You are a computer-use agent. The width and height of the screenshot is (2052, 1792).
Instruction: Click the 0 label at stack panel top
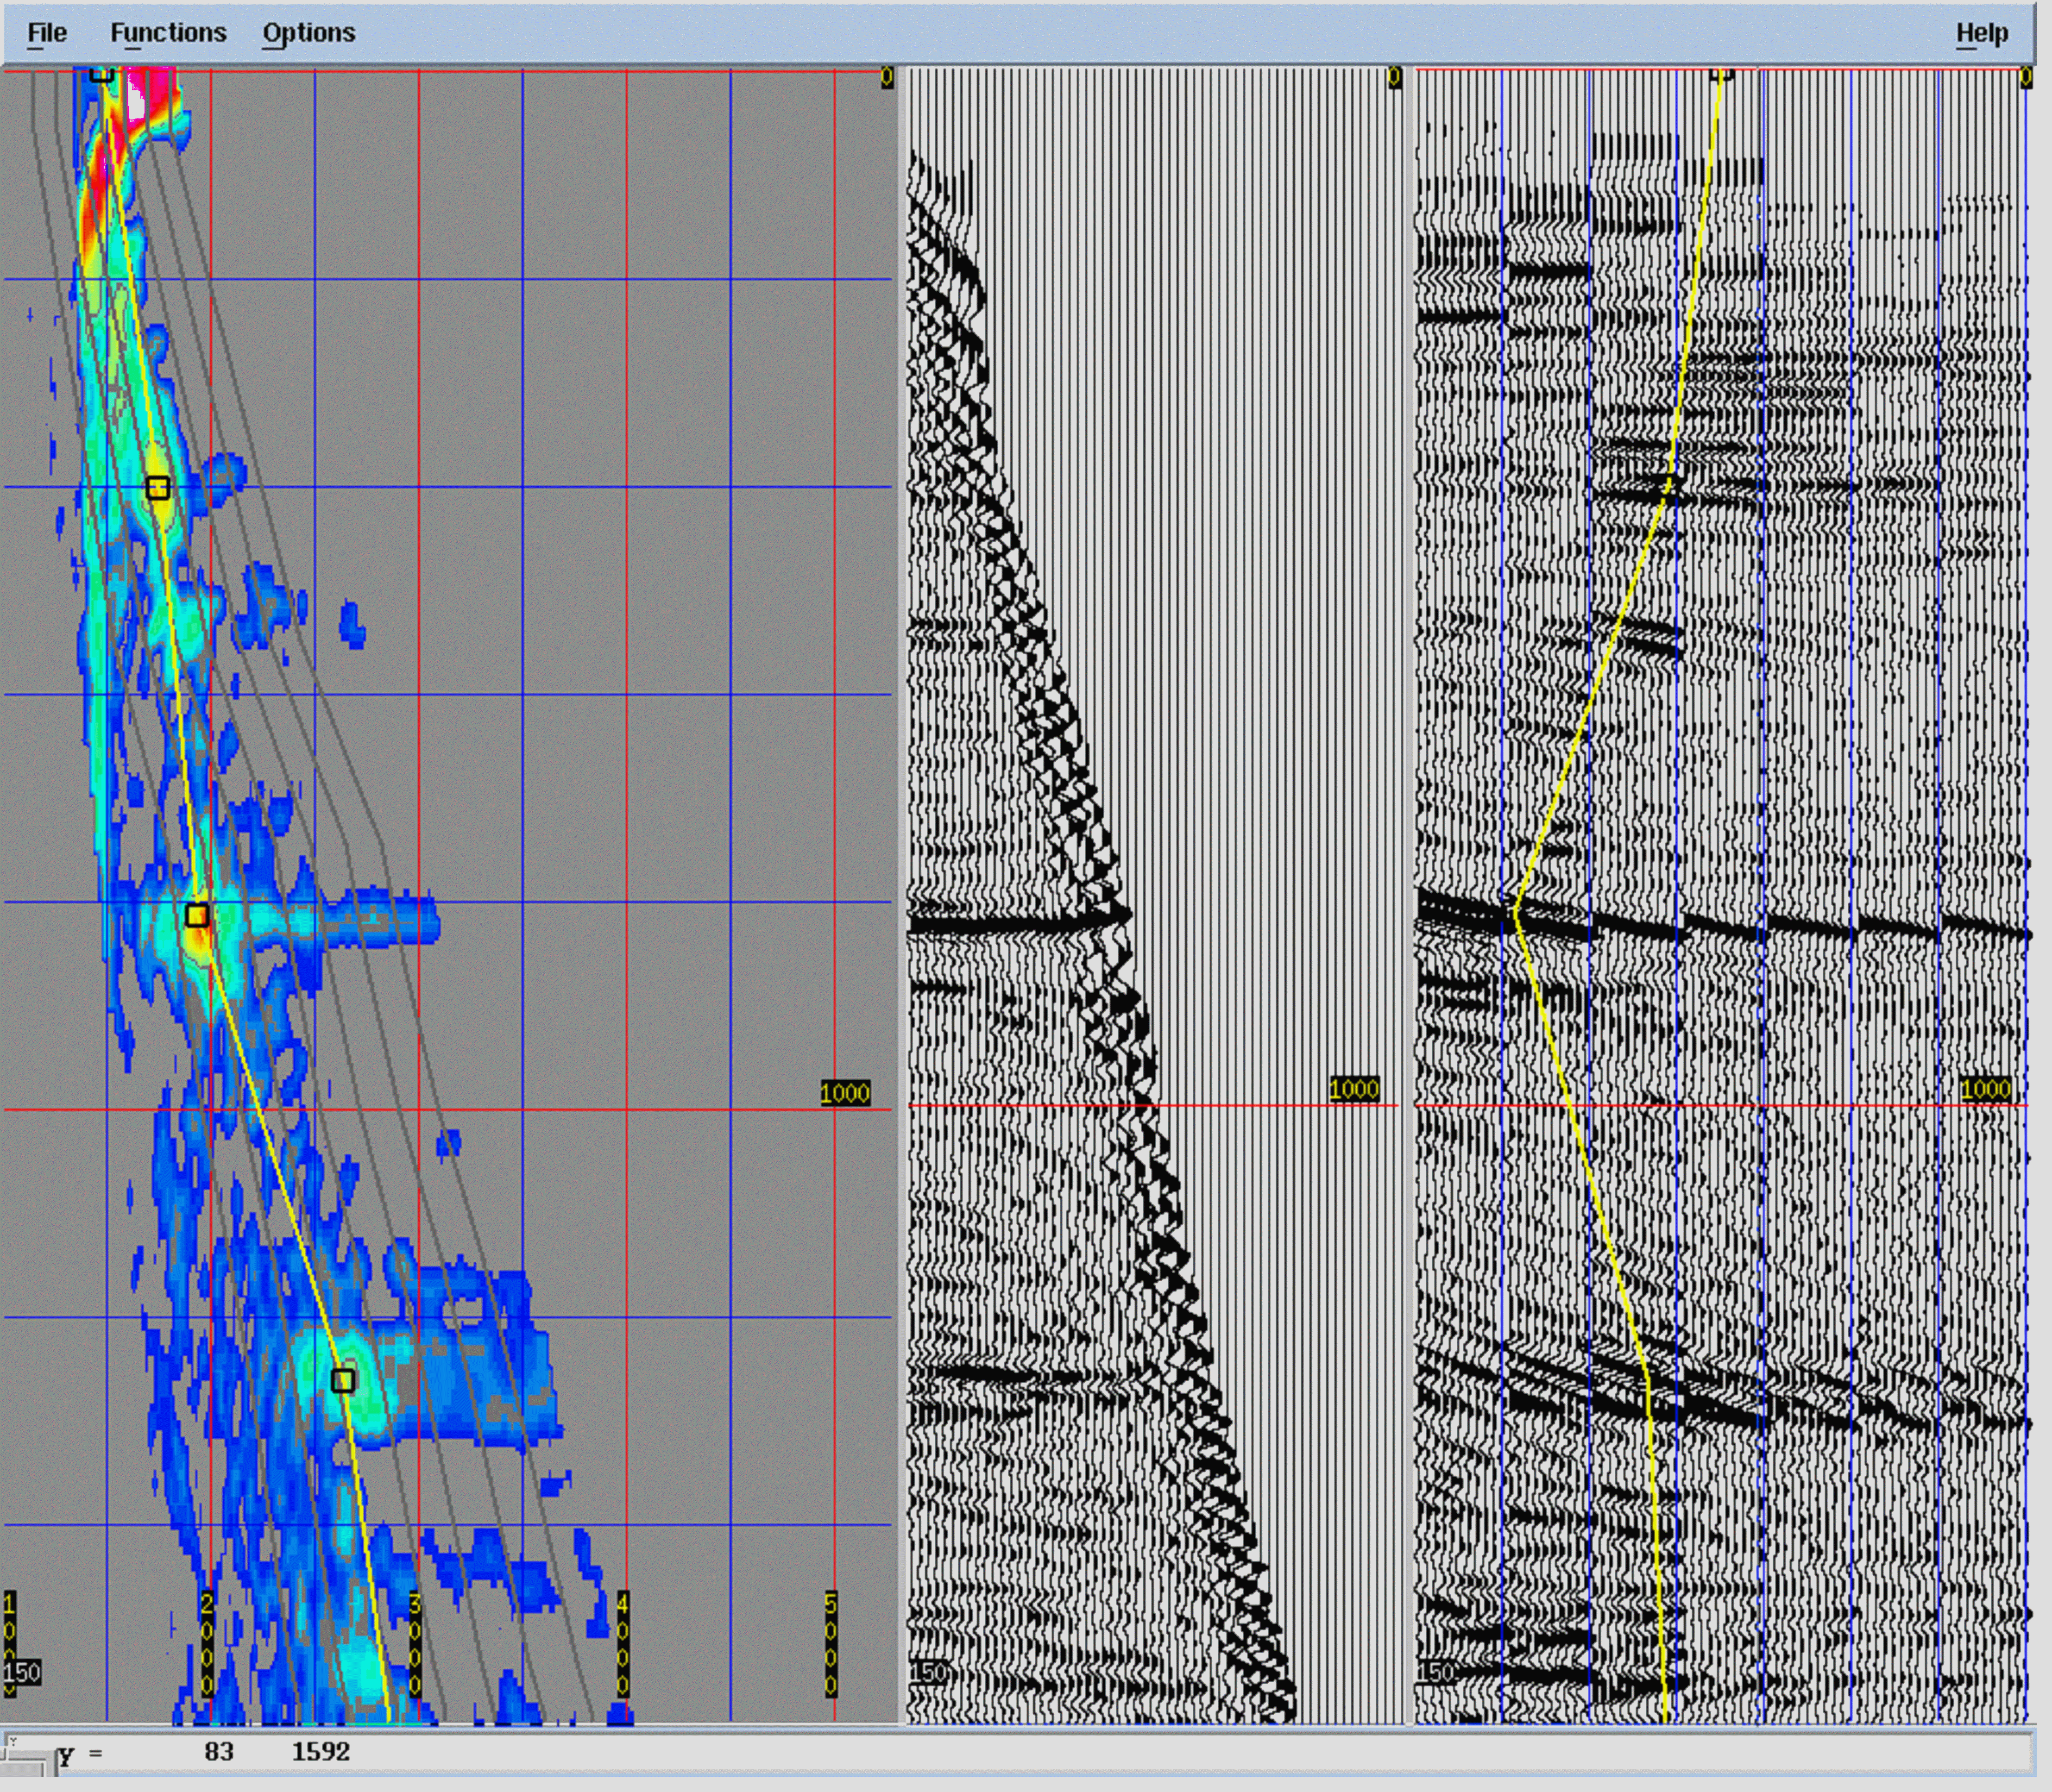tap(2025, 77)
